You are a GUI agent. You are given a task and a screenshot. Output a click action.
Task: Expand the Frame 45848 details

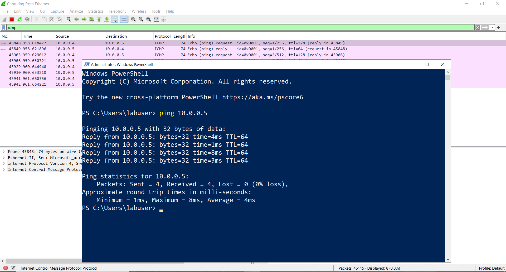(4, 152)
